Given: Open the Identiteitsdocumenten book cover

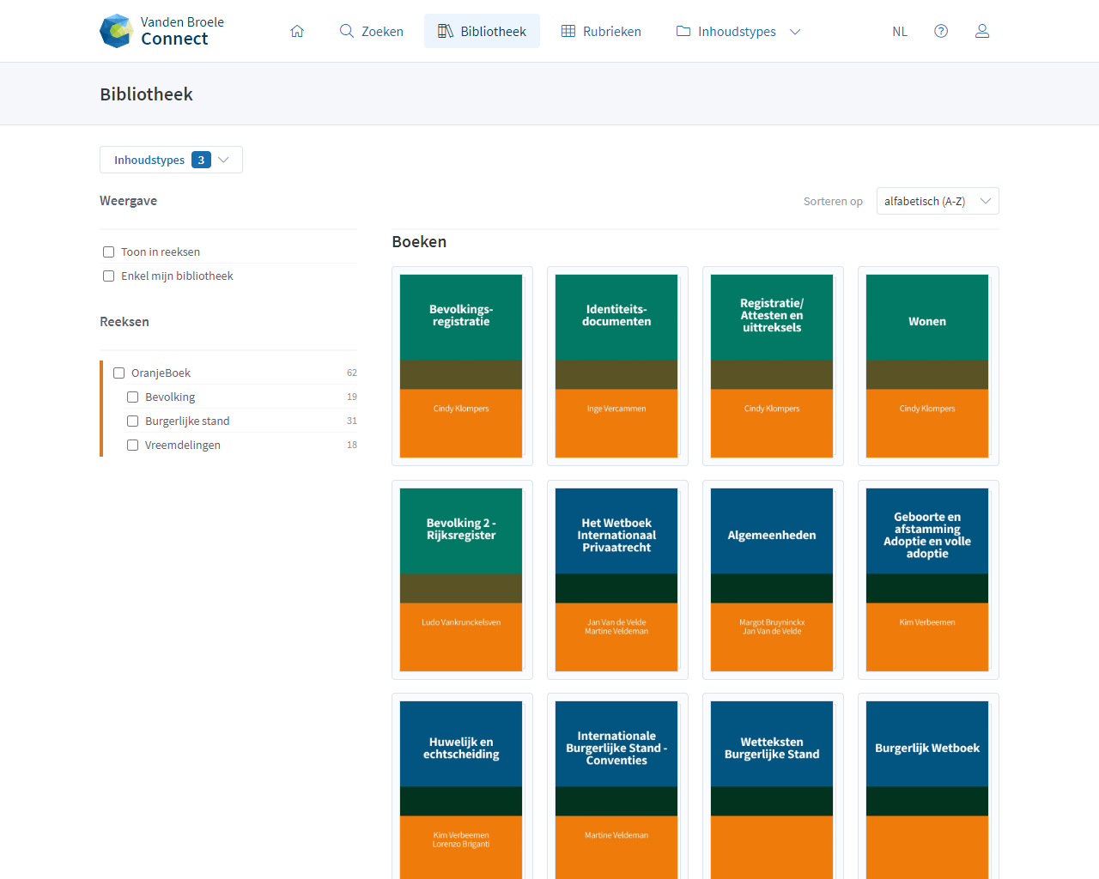Looking at the screenshot, I should 617,366.
